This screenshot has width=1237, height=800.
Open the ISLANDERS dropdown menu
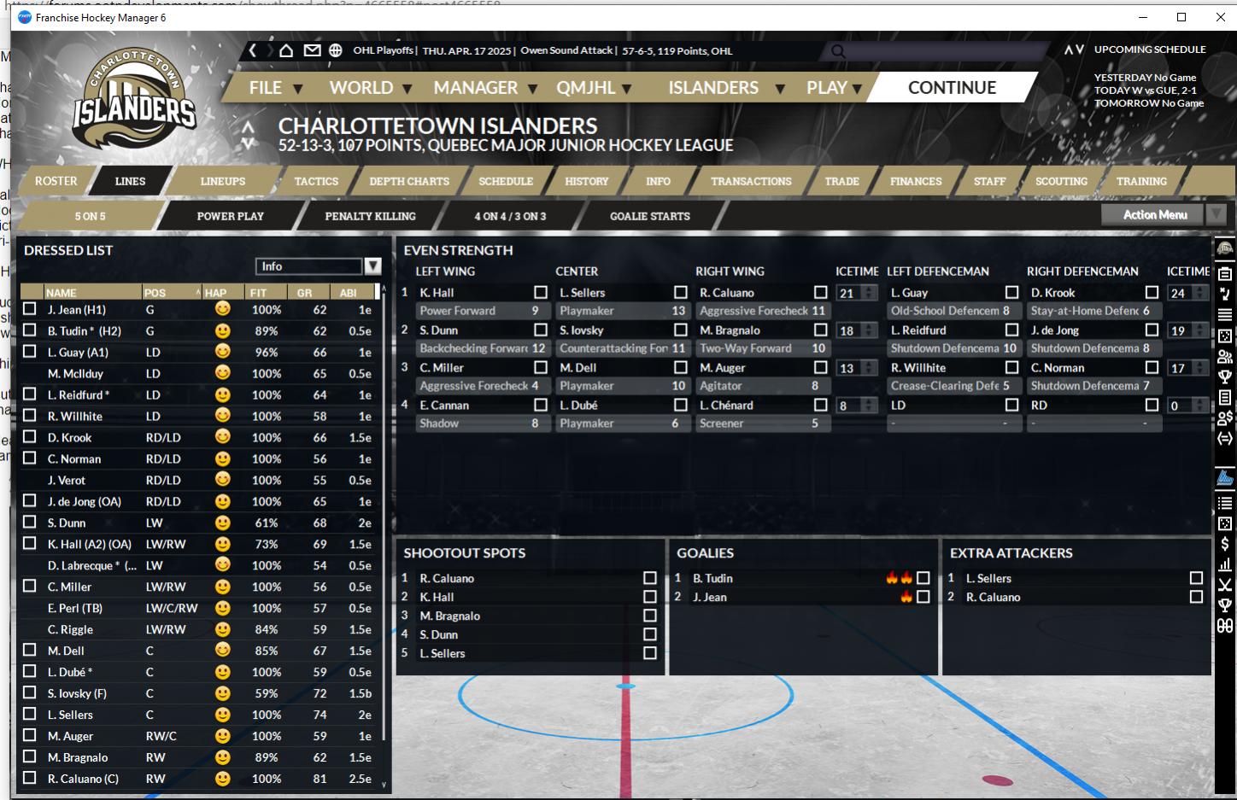(x=726, y=88)
